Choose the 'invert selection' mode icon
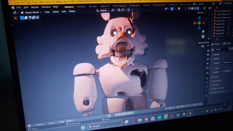The width and height of the screenshot is (233, 131). (x=34, y=18)
